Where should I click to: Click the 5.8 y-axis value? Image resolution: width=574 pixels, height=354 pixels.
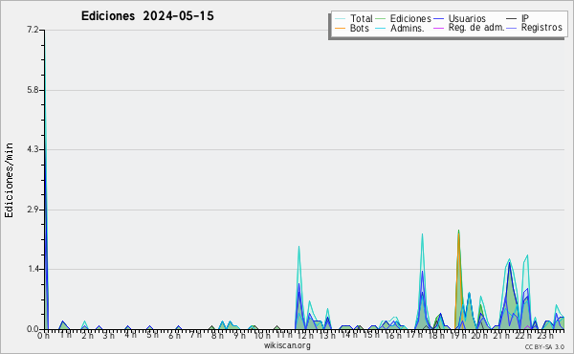(33, 90)
